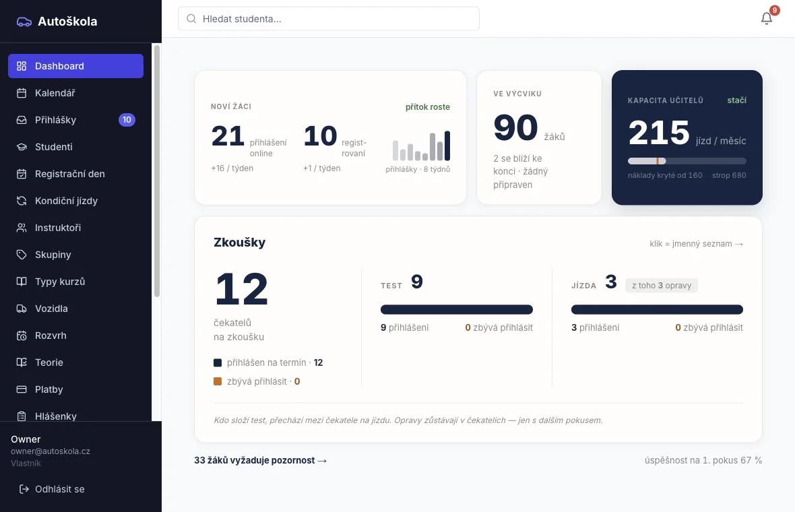Image resolution: width=795 pixels, height=512 pixels.
Task: Click the Autoškola brand name
Action: [67, 22]
